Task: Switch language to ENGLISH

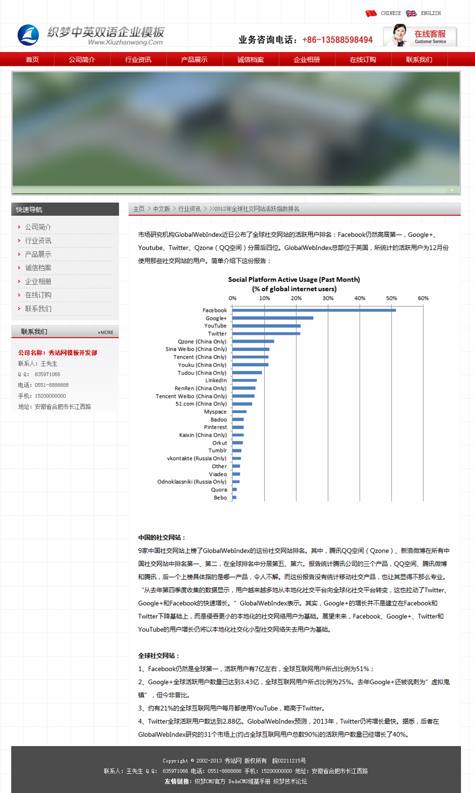Action: click(x=431, y=14)
